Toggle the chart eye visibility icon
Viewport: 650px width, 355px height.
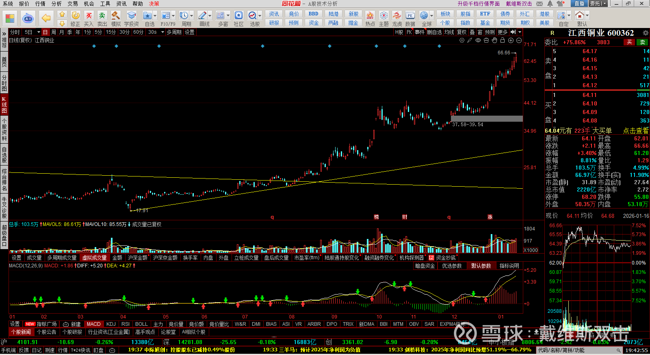[478, 40]
